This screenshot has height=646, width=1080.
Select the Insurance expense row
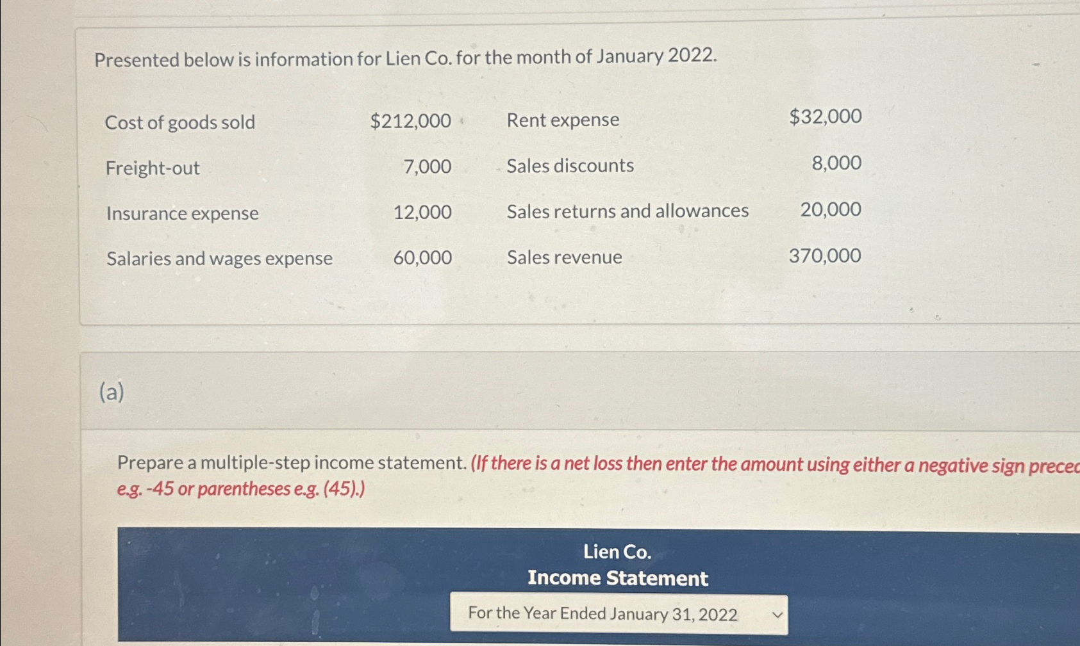click(x=181, y=213)
